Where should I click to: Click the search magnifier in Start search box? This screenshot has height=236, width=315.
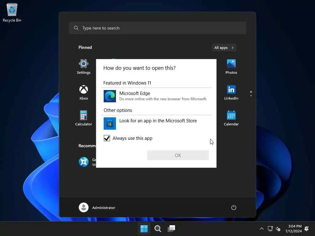click(76, 28)
